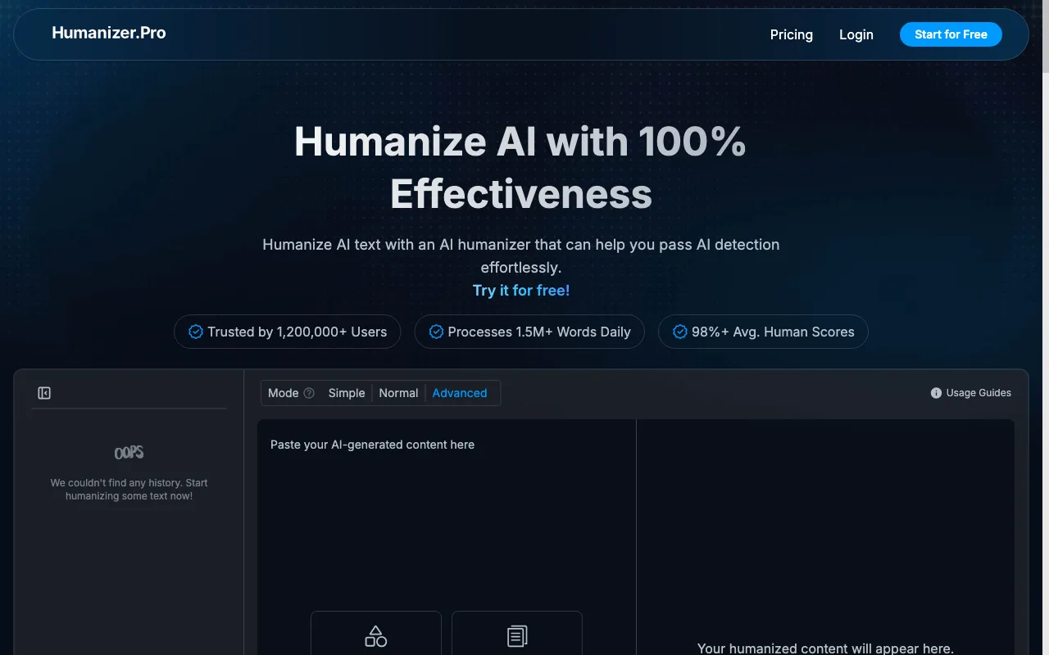Click 'Your humanized content will appear here' text
This screenshot has height=655, width=1049.
825,648
